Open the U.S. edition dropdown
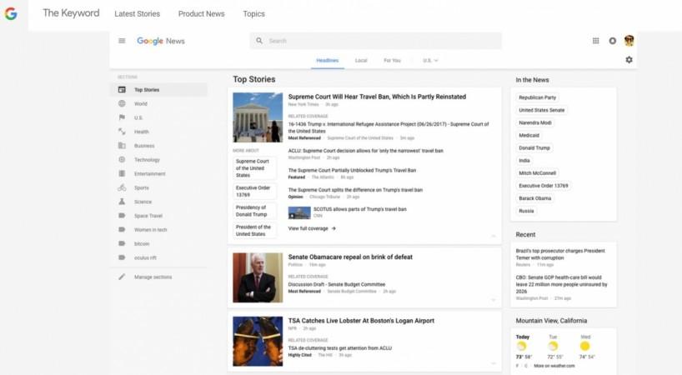The image size is (682, 375). (430, 61)
